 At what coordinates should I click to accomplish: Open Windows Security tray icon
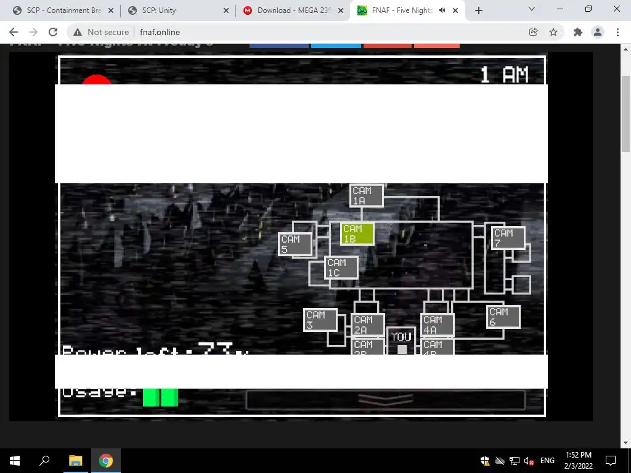pyautogui.click(x=485, y=461)
